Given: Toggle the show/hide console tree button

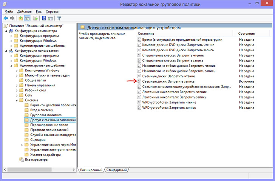Looking at the screenshot, I should pyautogui.click(x=27, y=18).
